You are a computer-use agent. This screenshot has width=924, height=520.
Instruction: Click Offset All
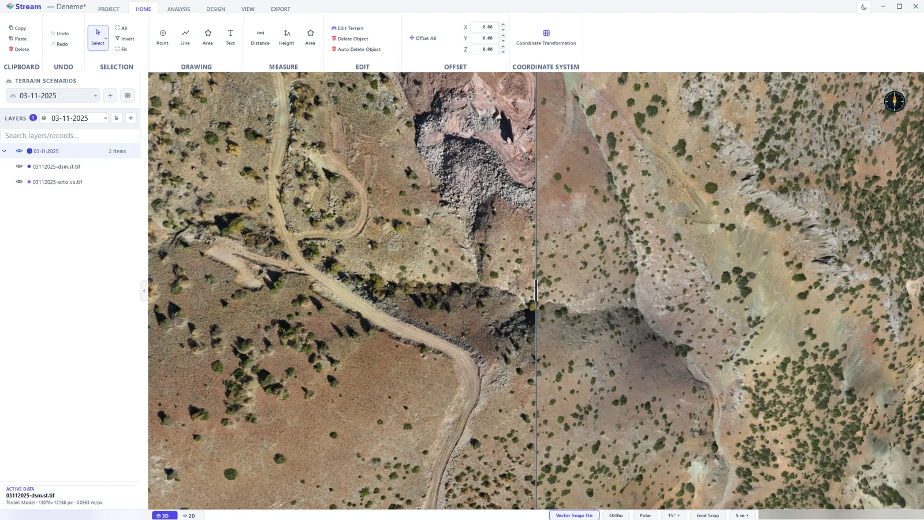pyautogui.click(x=423, y=38)
